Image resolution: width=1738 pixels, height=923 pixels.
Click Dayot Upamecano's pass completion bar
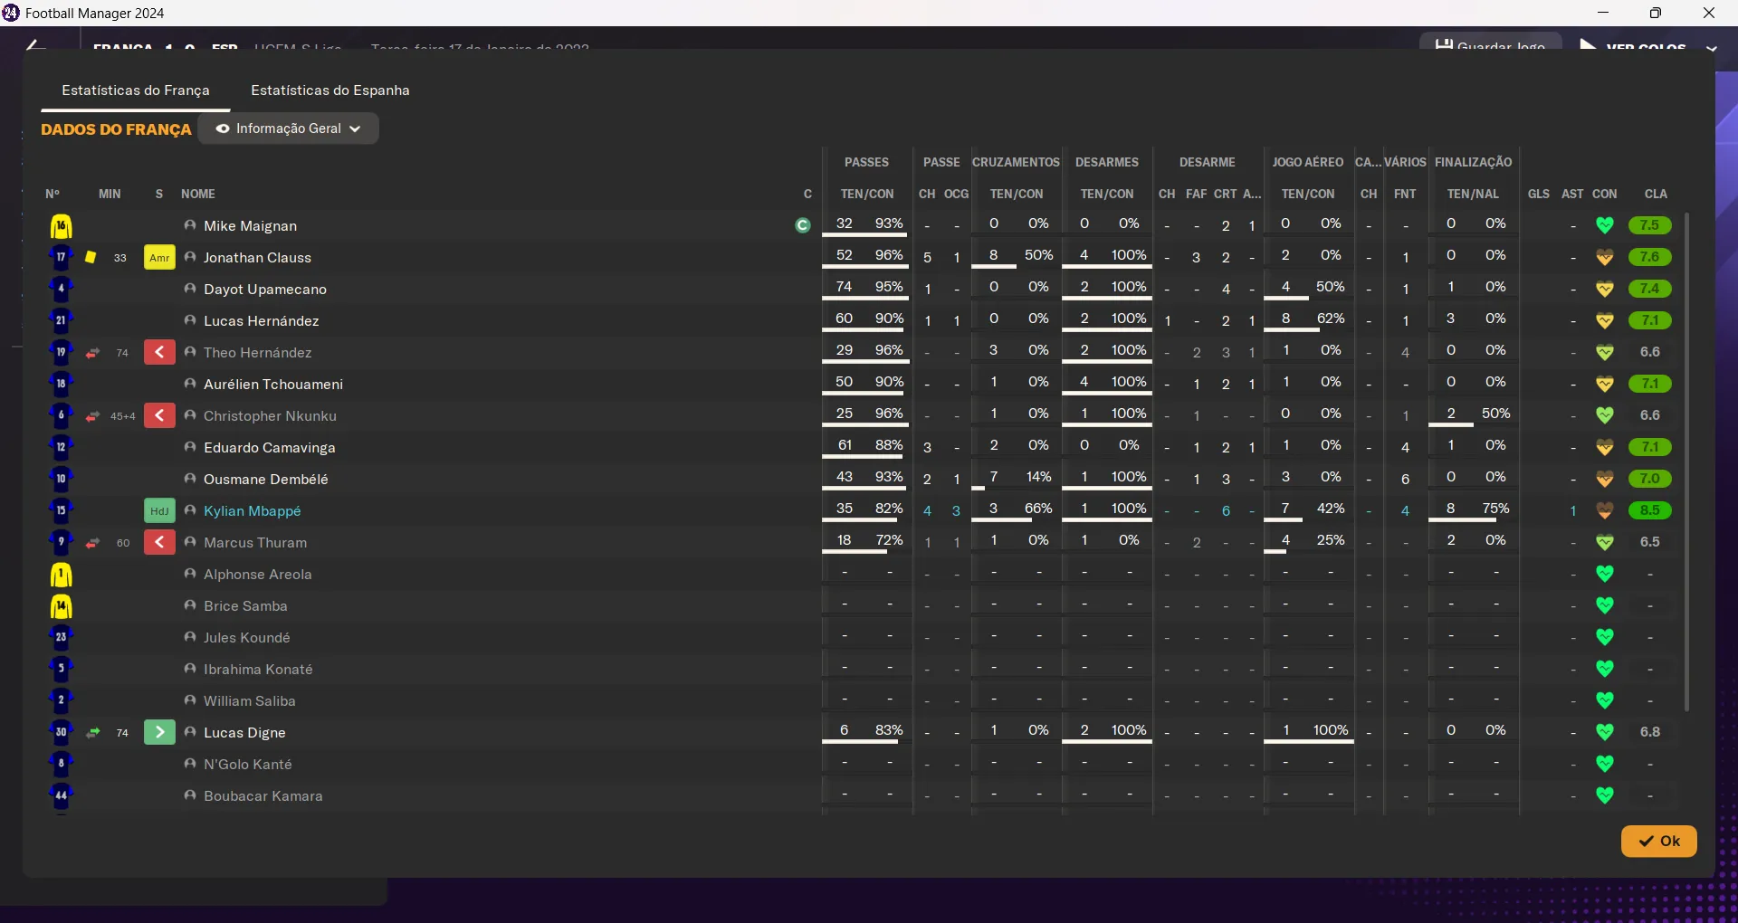pos(866,299)
